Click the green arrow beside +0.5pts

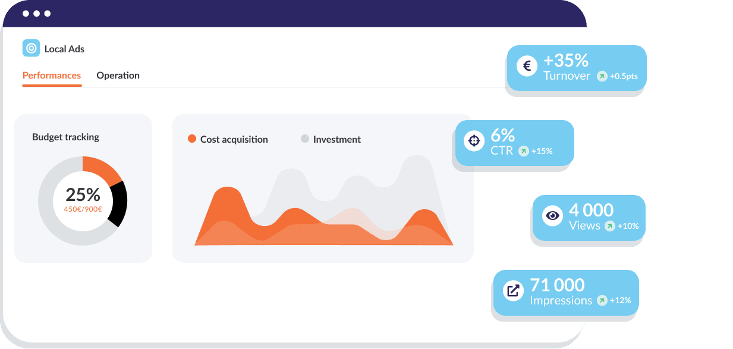pyautogui.click(x=602, y=77)
